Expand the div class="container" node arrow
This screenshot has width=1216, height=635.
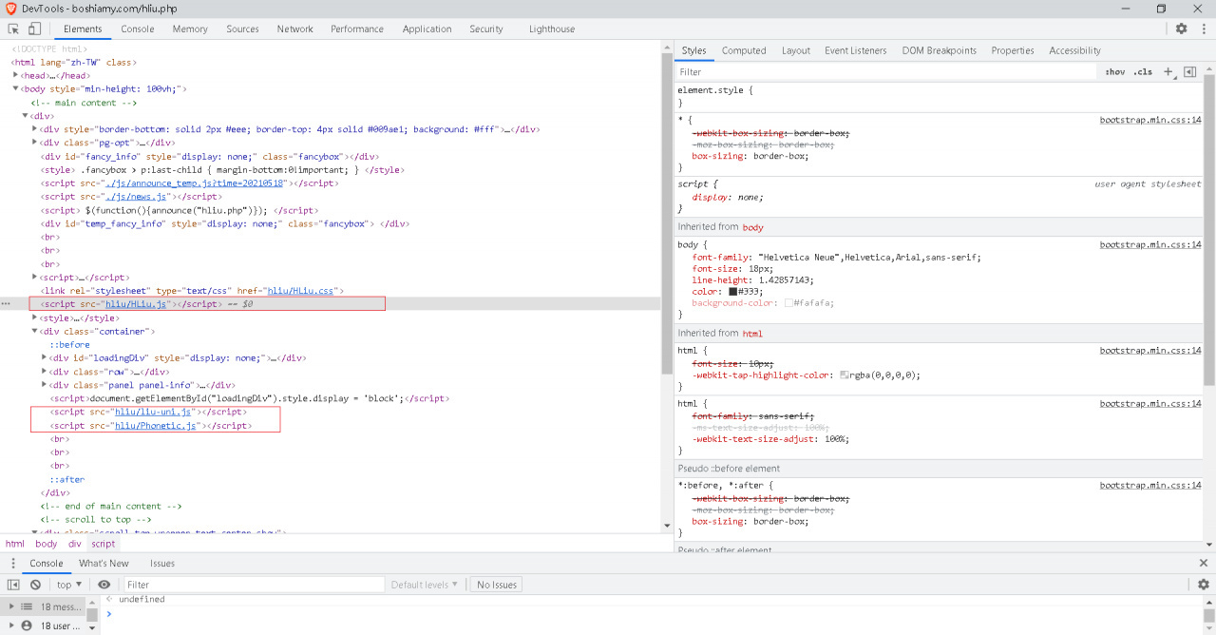point(35,332)
